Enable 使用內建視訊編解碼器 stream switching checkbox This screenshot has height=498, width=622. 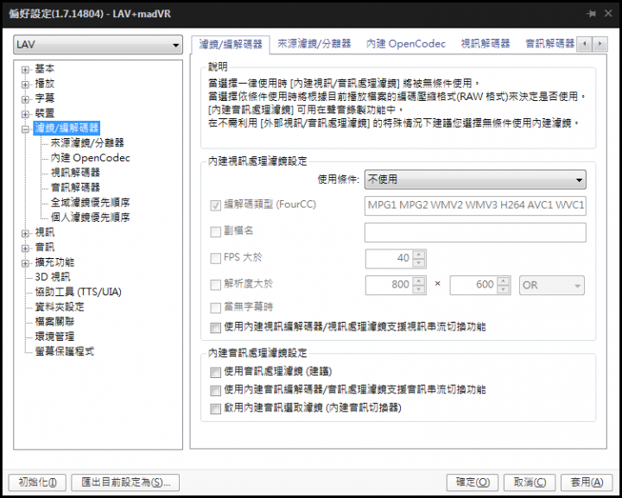[x=215, y=328]
